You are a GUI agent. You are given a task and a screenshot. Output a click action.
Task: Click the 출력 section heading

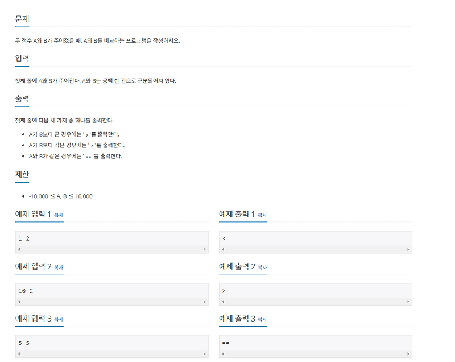coord(21,98)
